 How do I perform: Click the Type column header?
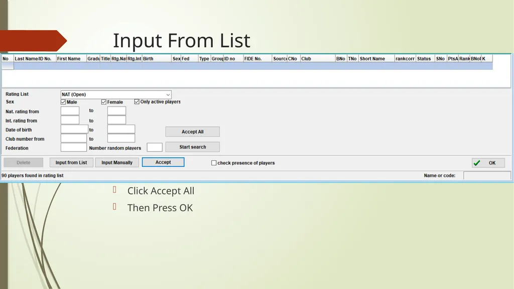point(205,59)
